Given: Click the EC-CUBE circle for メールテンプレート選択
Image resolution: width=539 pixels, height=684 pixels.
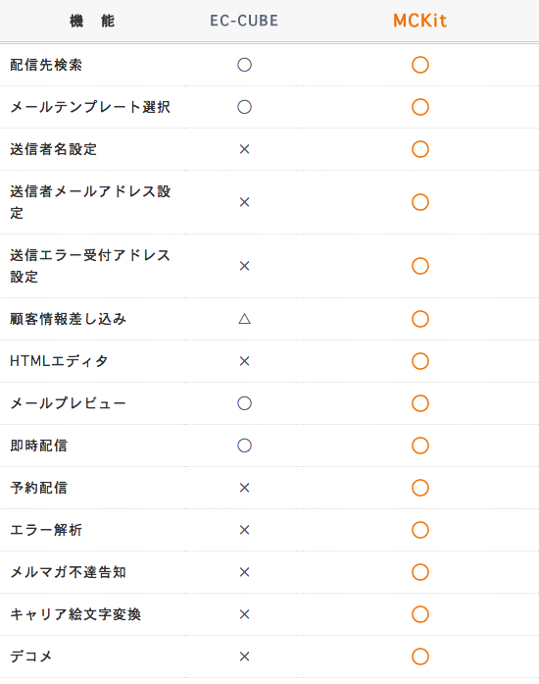Looking at the screenshot, I should [x=244, y=107].
